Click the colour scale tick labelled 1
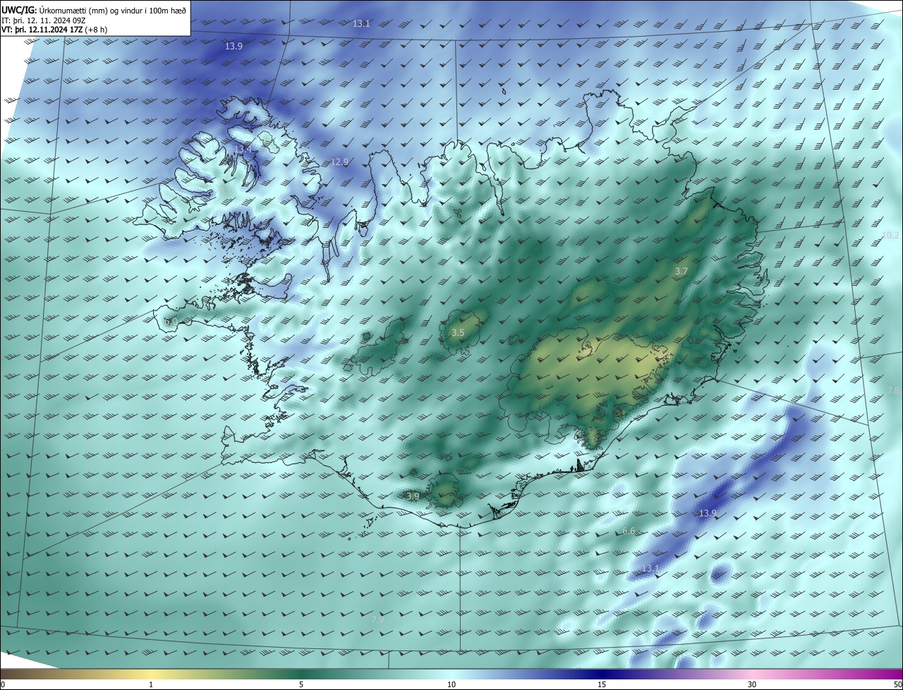 (x=151, y=684)
